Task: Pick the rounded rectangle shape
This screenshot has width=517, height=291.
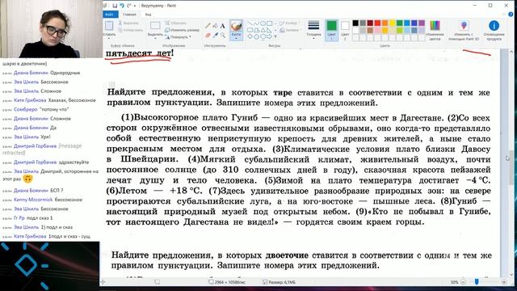Action: click(250, 30)
